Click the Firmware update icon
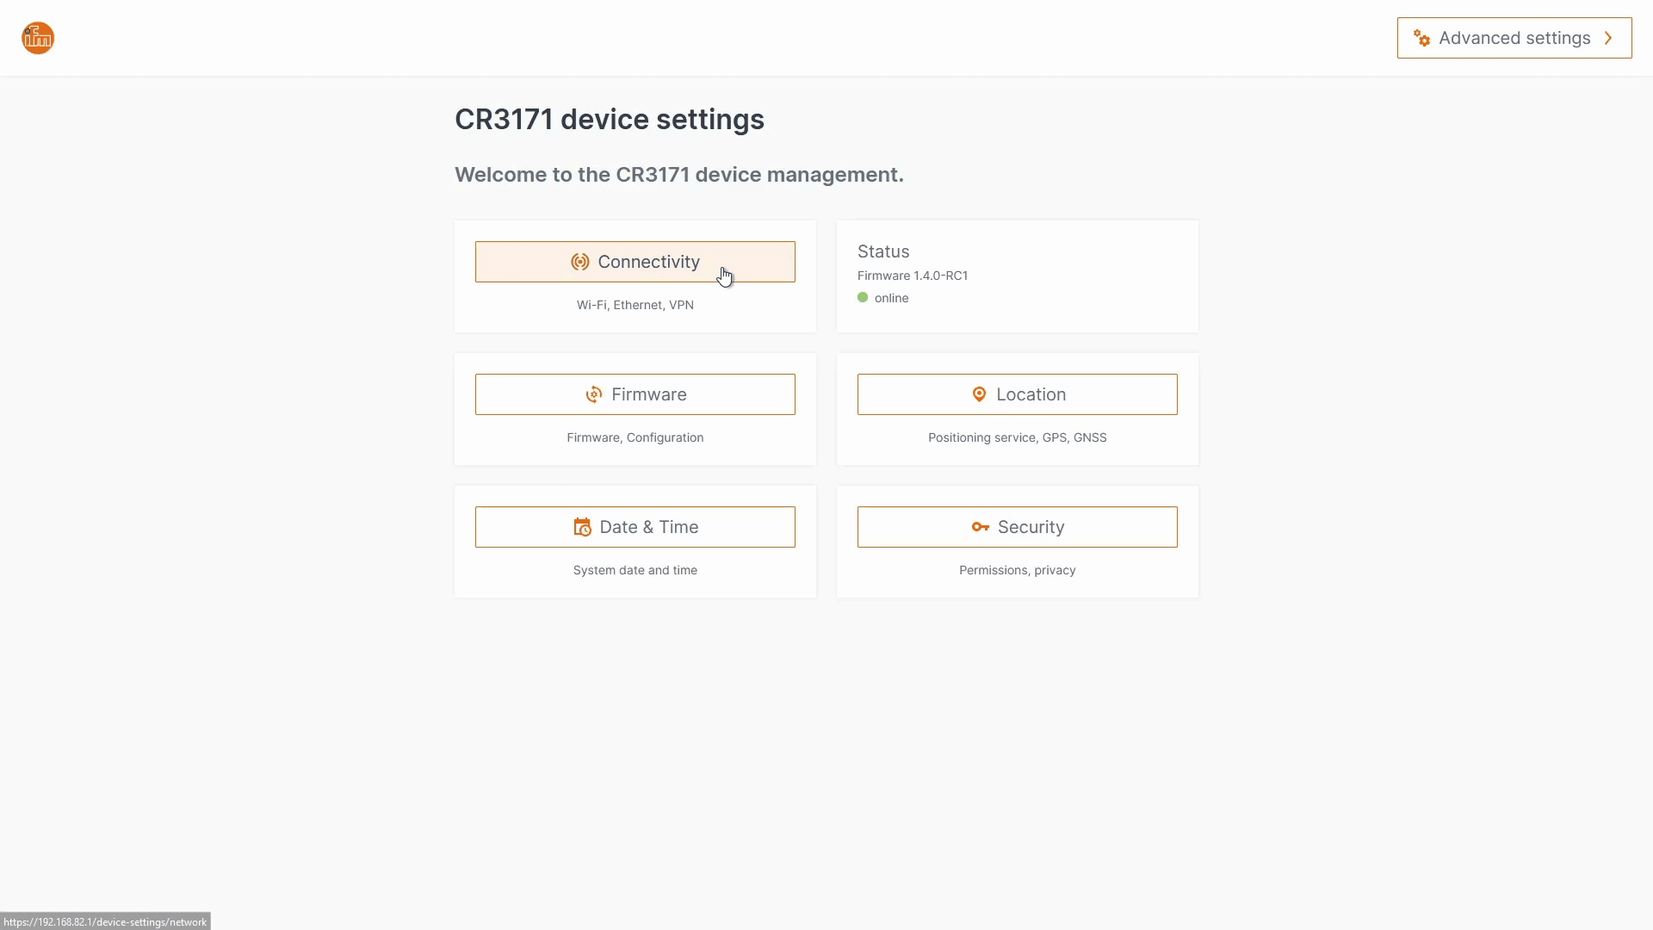Image resolution: width=1653 pixels, height=930 pixels. tap(594, 394)
